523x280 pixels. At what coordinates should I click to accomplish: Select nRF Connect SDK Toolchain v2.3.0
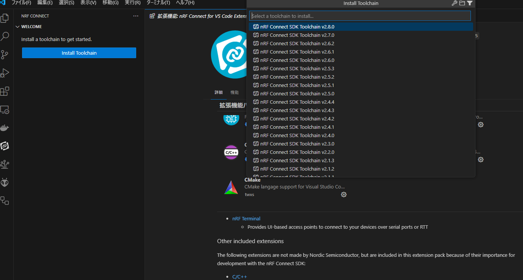[x=361, y=144]
